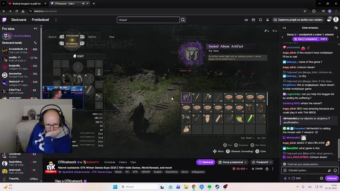Open the emote picker smiley

point(335,170)
